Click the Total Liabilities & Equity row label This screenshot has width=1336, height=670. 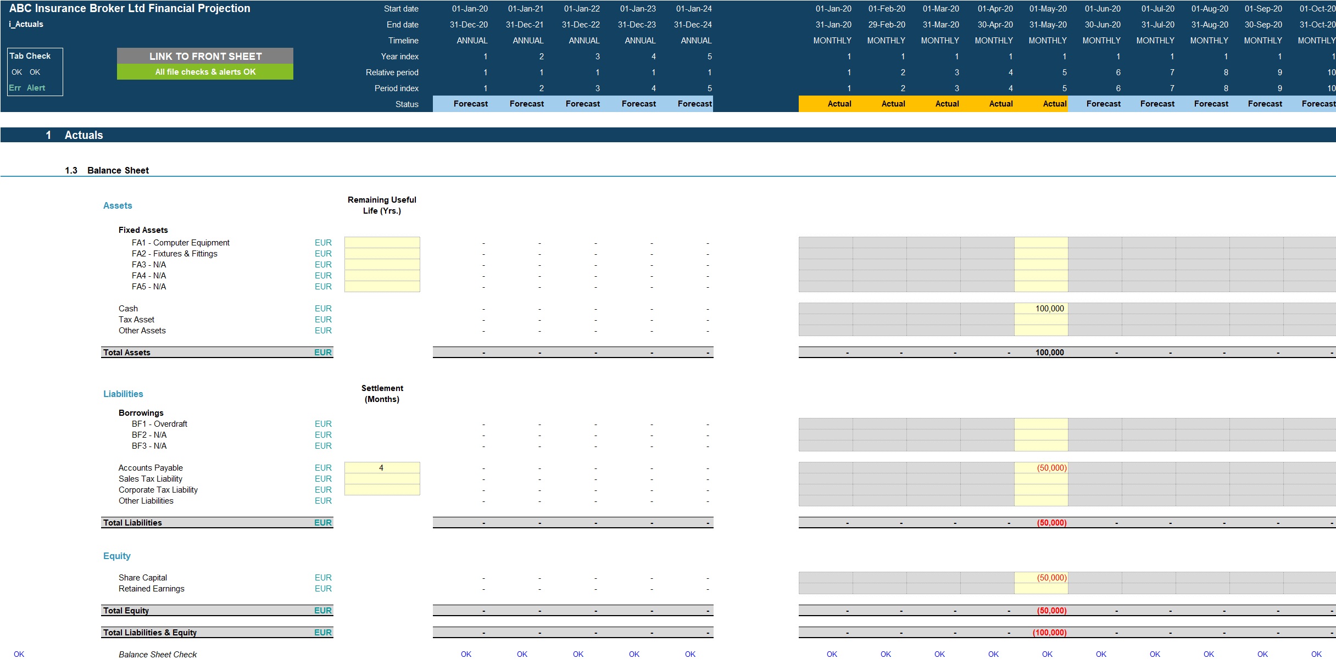[x=150, y=633]
